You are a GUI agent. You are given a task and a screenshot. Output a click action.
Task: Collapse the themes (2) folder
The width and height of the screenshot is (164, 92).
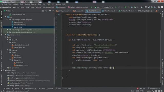(x=10, y=60)
